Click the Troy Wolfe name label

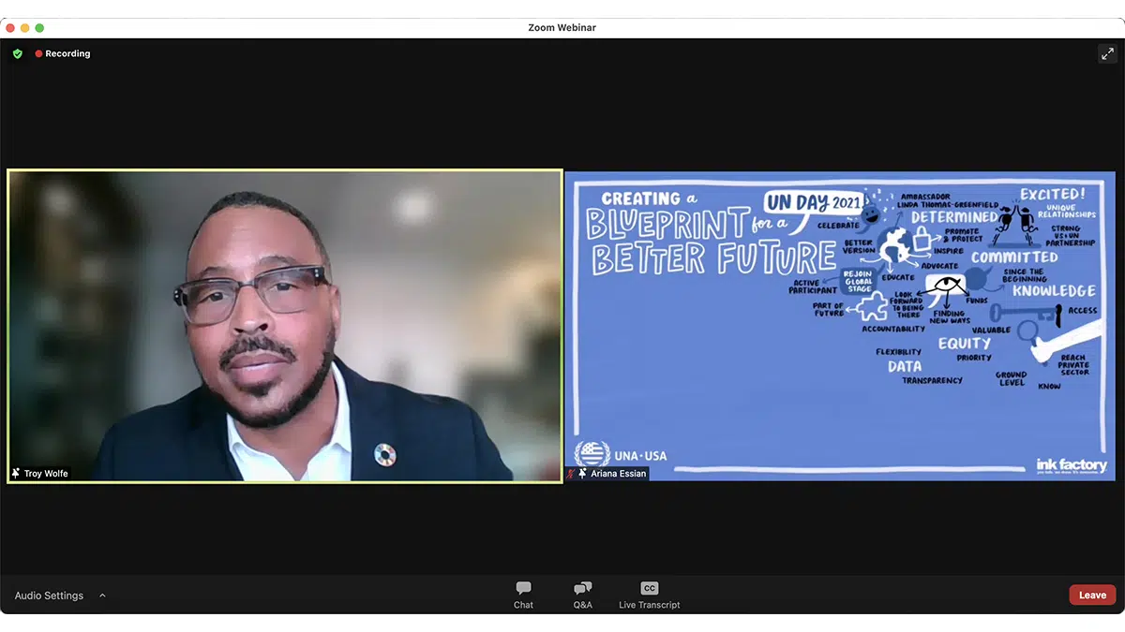(x=46, y=474)
